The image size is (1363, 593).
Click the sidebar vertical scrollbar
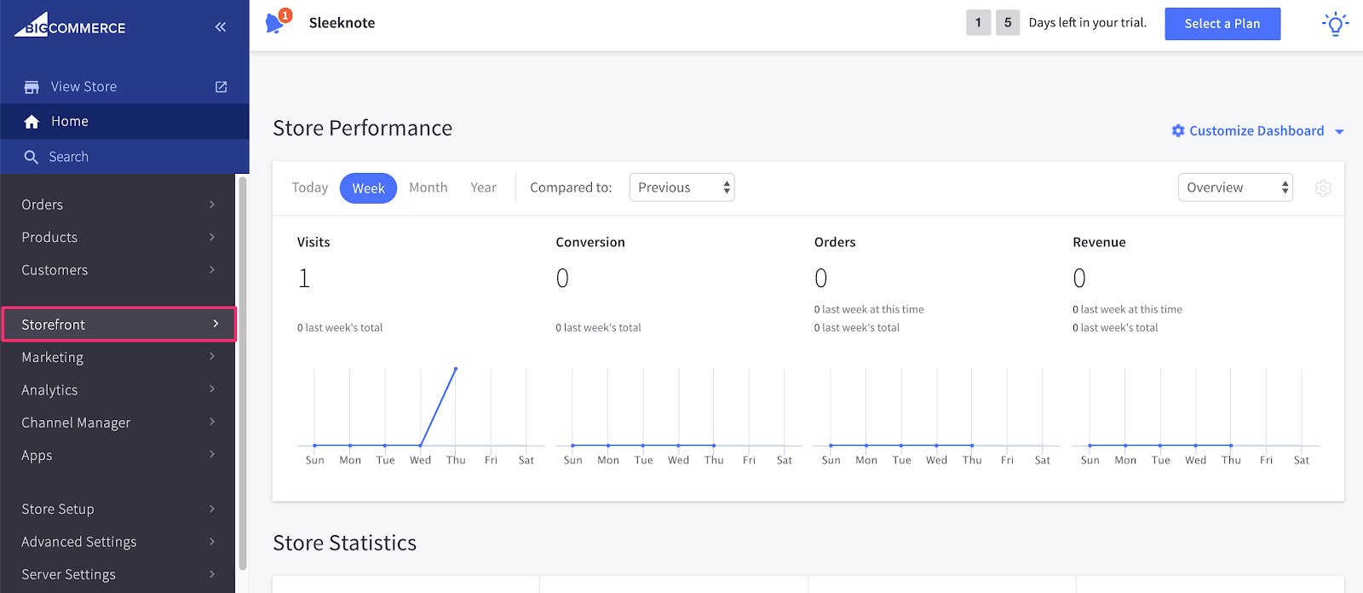(x=243, y=375)
